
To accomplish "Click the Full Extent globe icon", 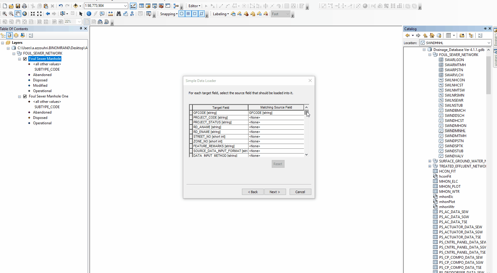I will tap(25, 14).
